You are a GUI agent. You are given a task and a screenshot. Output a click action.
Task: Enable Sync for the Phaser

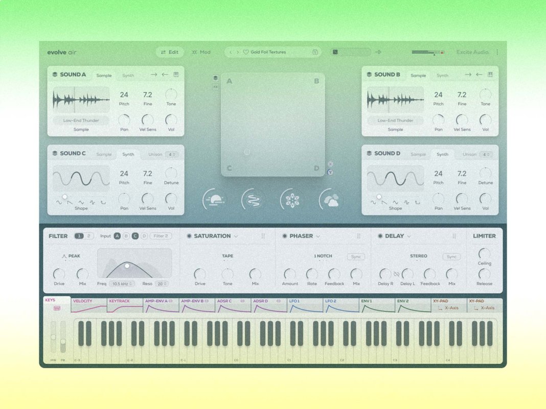click(356, 257)
